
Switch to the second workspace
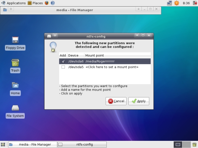coord(187,145)
